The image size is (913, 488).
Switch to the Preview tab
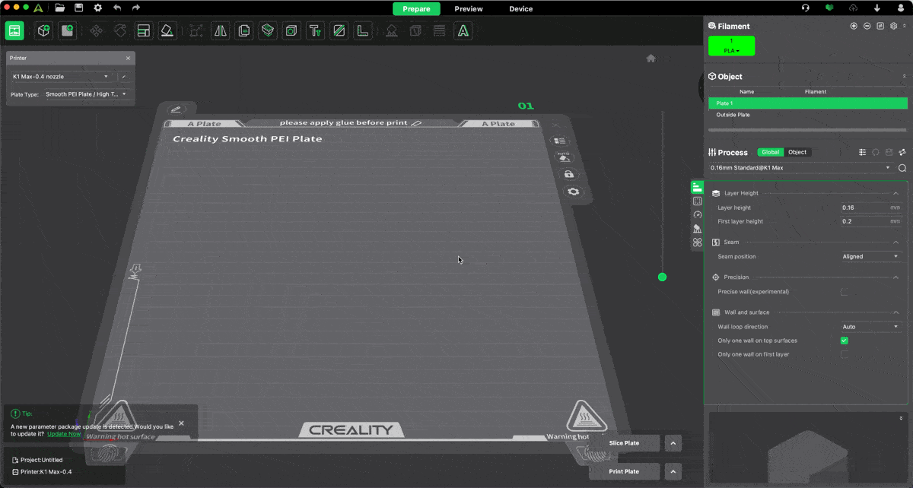coord(469,9)
